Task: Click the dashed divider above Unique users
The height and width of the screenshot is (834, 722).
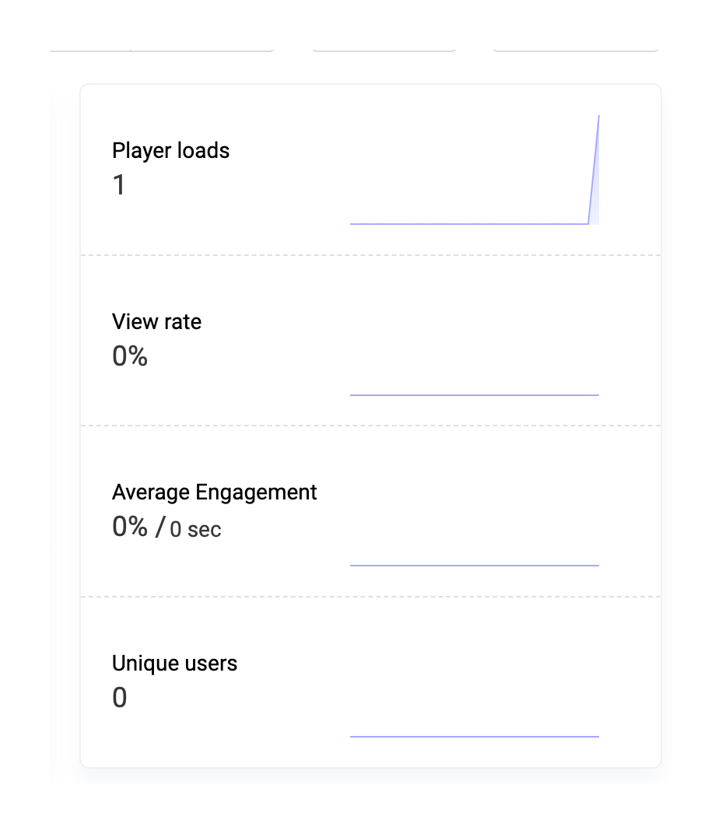Action: [370, 597]
